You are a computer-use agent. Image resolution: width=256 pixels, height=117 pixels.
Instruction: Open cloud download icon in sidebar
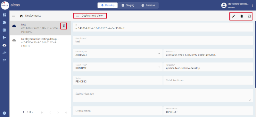[4, 45]
